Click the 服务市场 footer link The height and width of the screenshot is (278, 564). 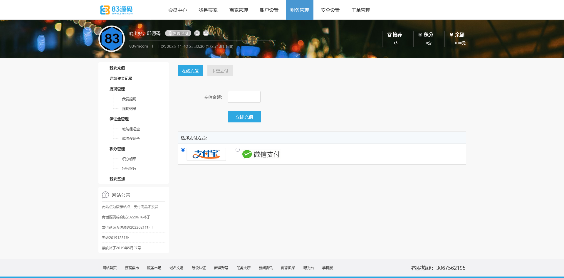pos(154,268)
